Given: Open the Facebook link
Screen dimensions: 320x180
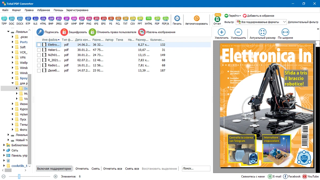Looking at the screenshot, I should click(292, 176).
